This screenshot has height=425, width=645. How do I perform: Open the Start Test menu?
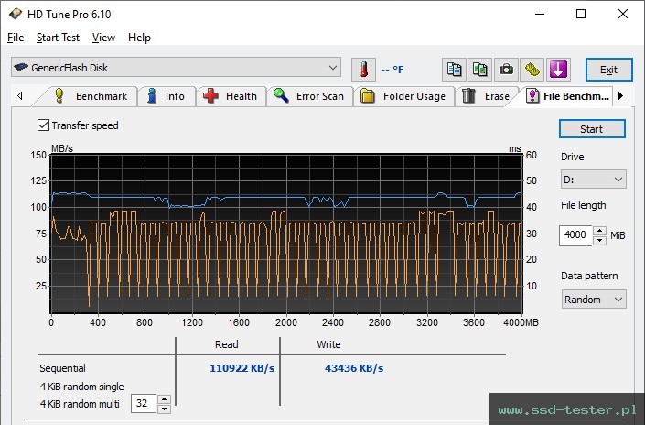58,38
